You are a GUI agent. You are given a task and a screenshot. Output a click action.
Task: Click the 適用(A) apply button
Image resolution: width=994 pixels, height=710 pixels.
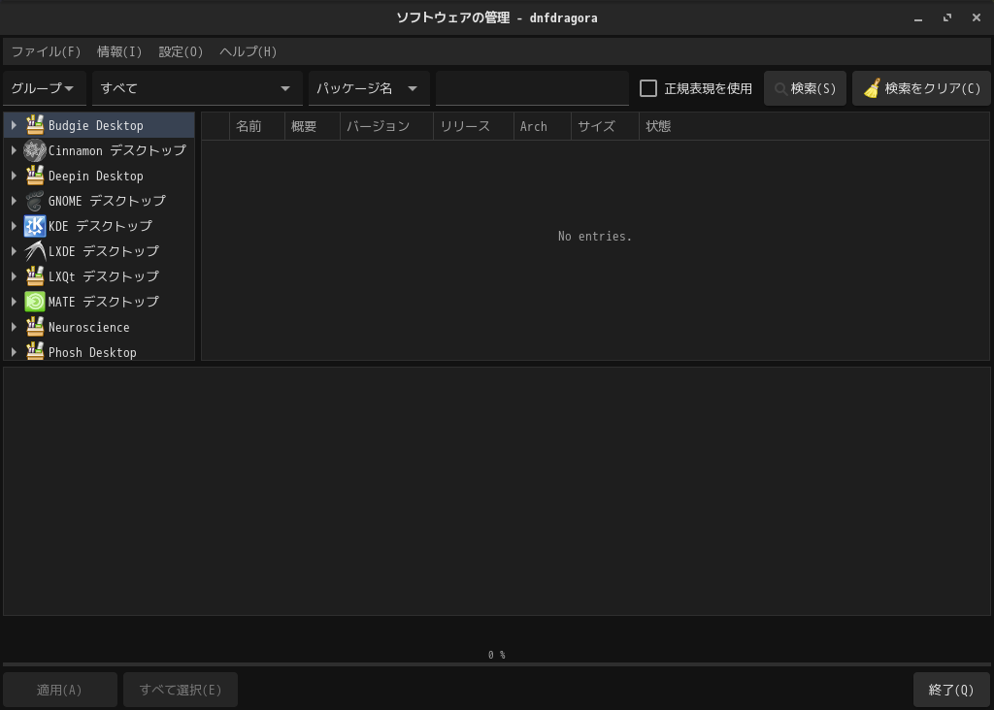tap(59, 690)
